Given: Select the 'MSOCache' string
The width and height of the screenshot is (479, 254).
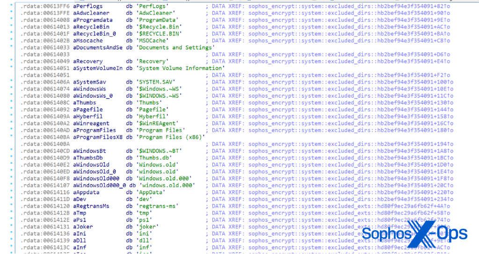Looking at the screenshot, I should [152, 41].
